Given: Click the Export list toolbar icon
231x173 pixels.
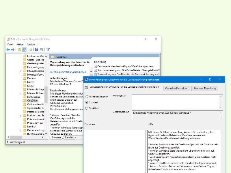Looking at the screenshot, I should pyautogui.click(x=30, y=50).
